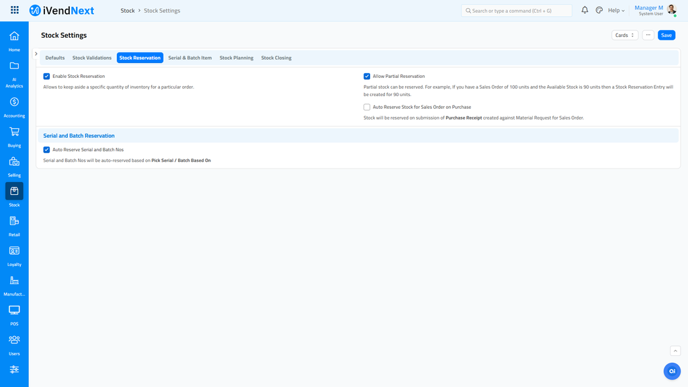
Task: Click 'System User' role text
Action: pyautogui.click(x=650, y=14)
